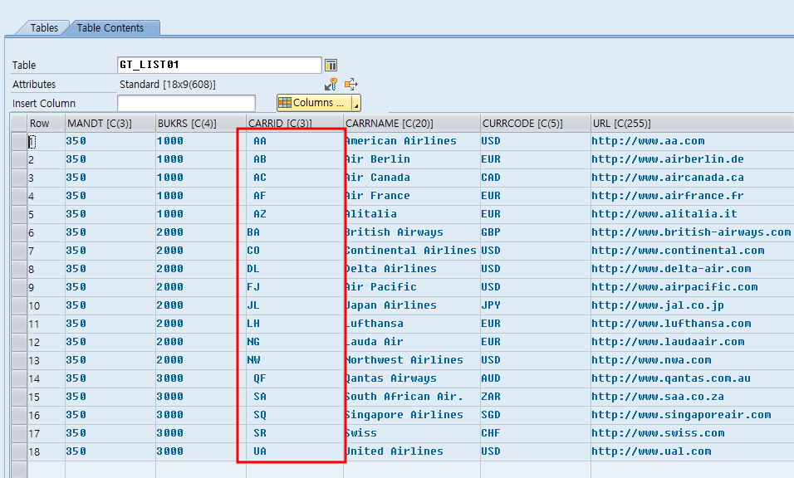Open the Columns button dropdown arrow
Viewport: 794px width, 478px height.
click(356, 103)
